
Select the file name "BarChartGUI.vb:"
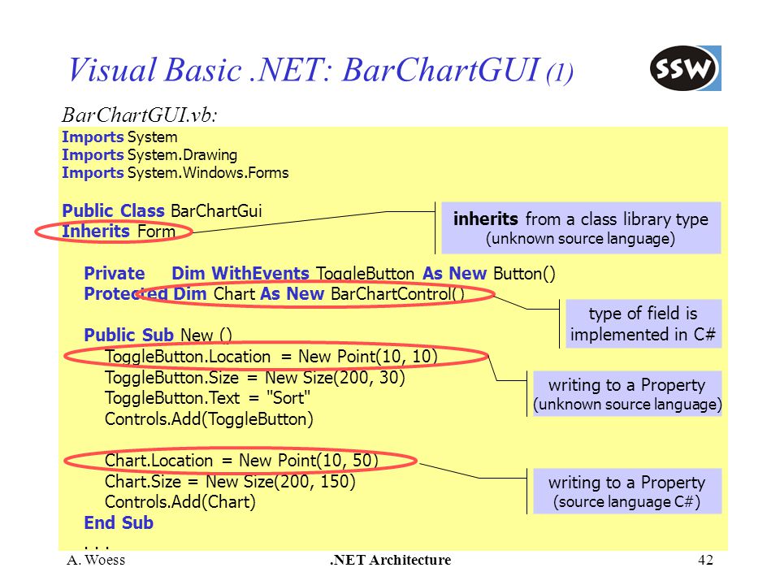pyautogui.click(x=140, y=115)
